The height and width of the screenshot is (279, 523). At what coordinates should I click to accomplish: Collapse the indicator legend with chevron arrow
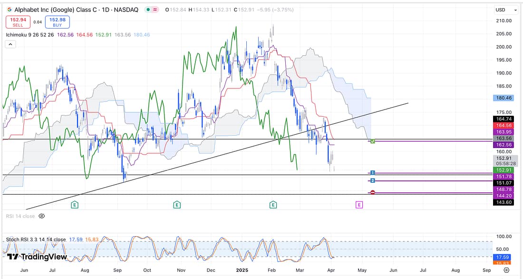pos(10,44)
